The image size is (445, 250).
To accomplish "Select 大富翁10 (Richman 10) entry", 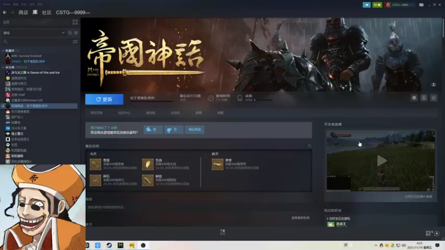I will (27, 101).
